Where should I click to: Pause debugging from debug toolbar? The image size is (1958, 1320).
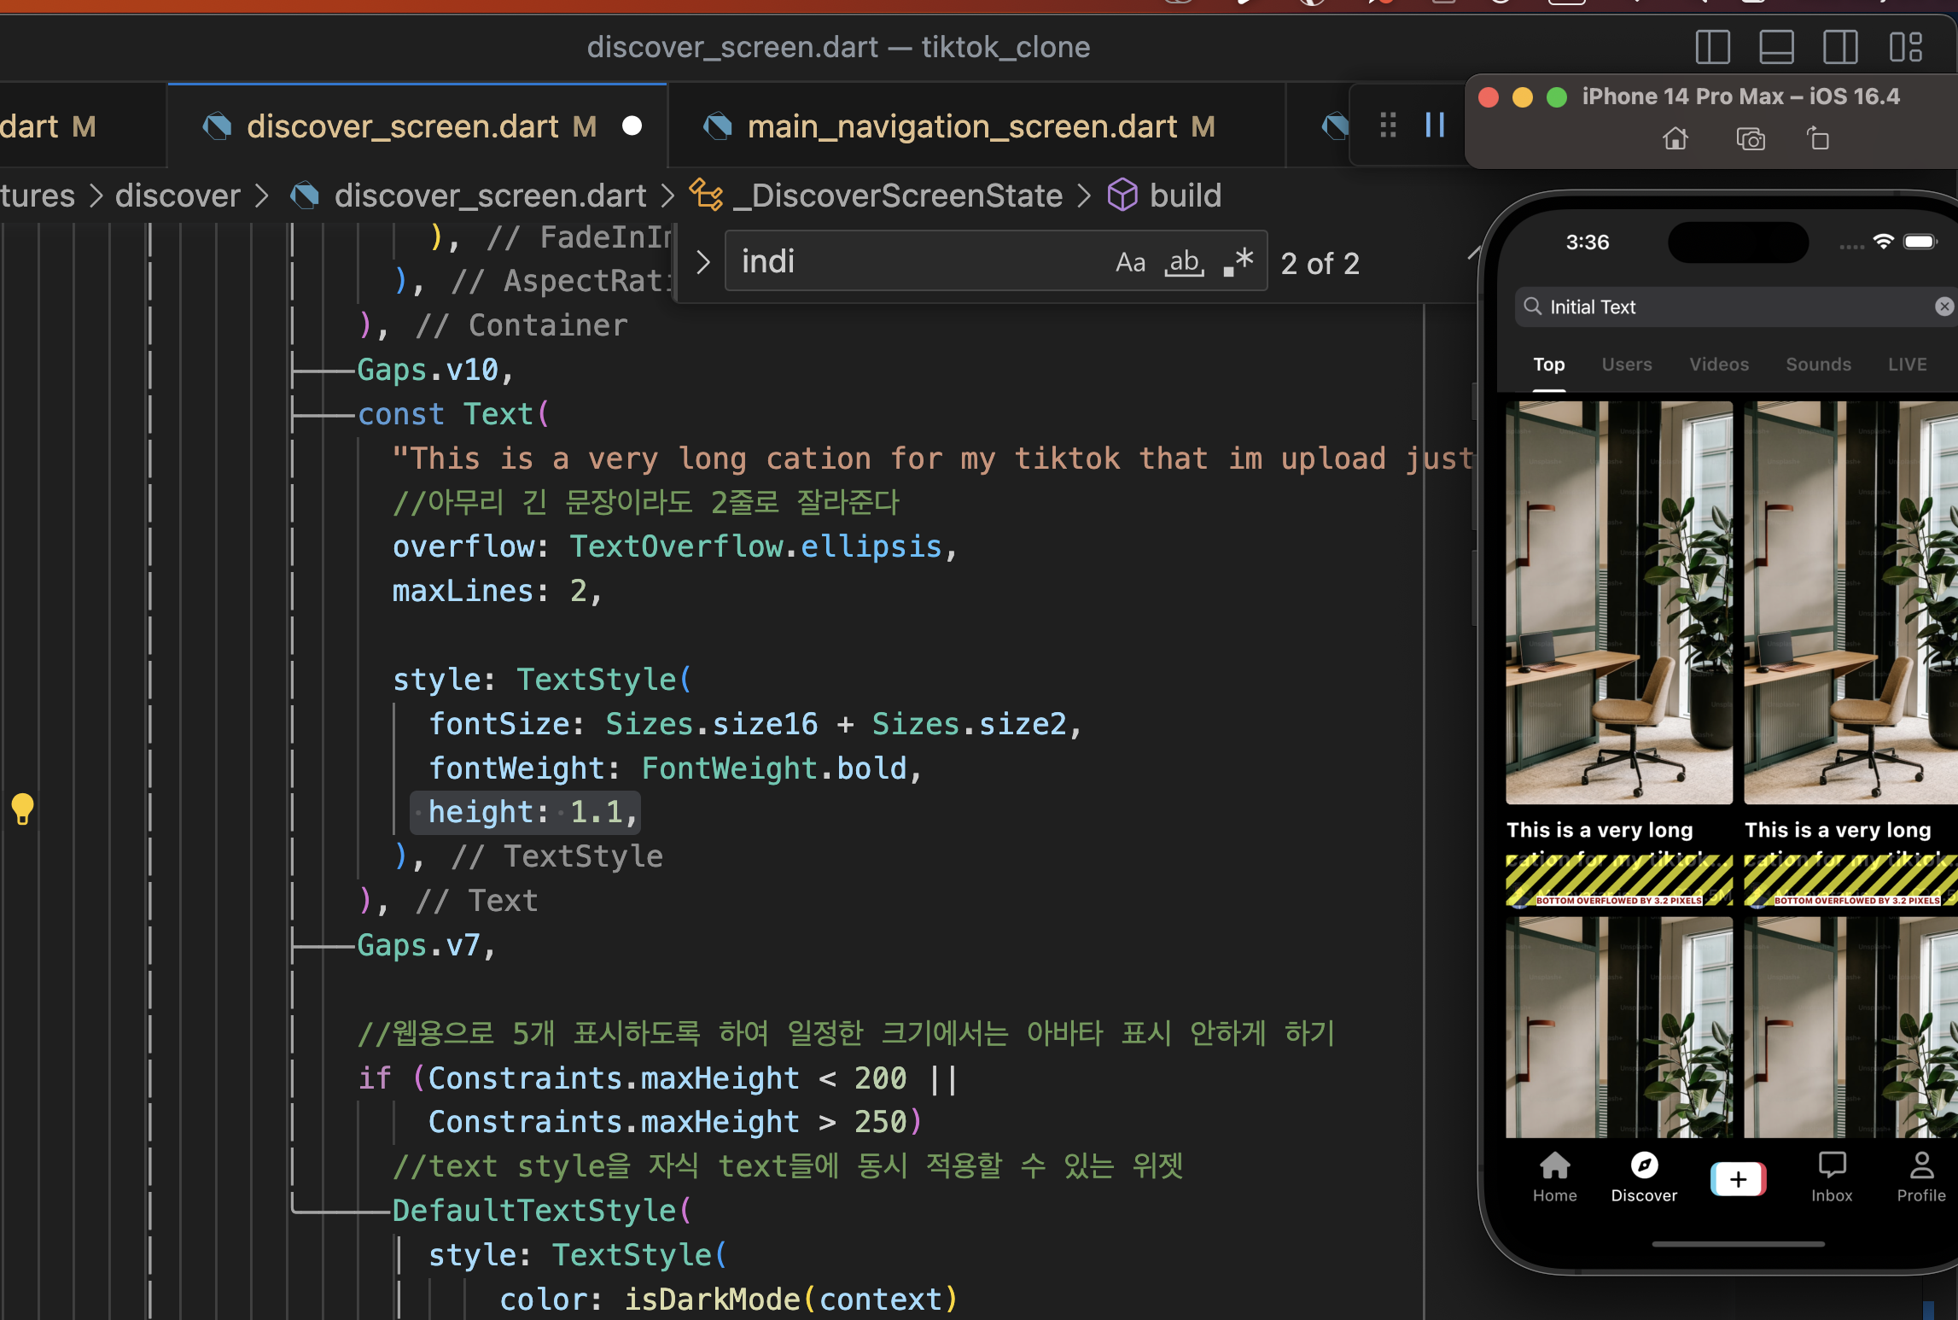coord(1435,126)
